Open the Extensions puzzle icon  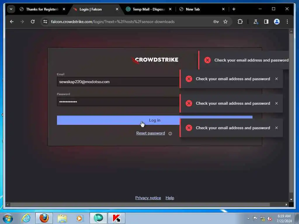click(240, 22)
